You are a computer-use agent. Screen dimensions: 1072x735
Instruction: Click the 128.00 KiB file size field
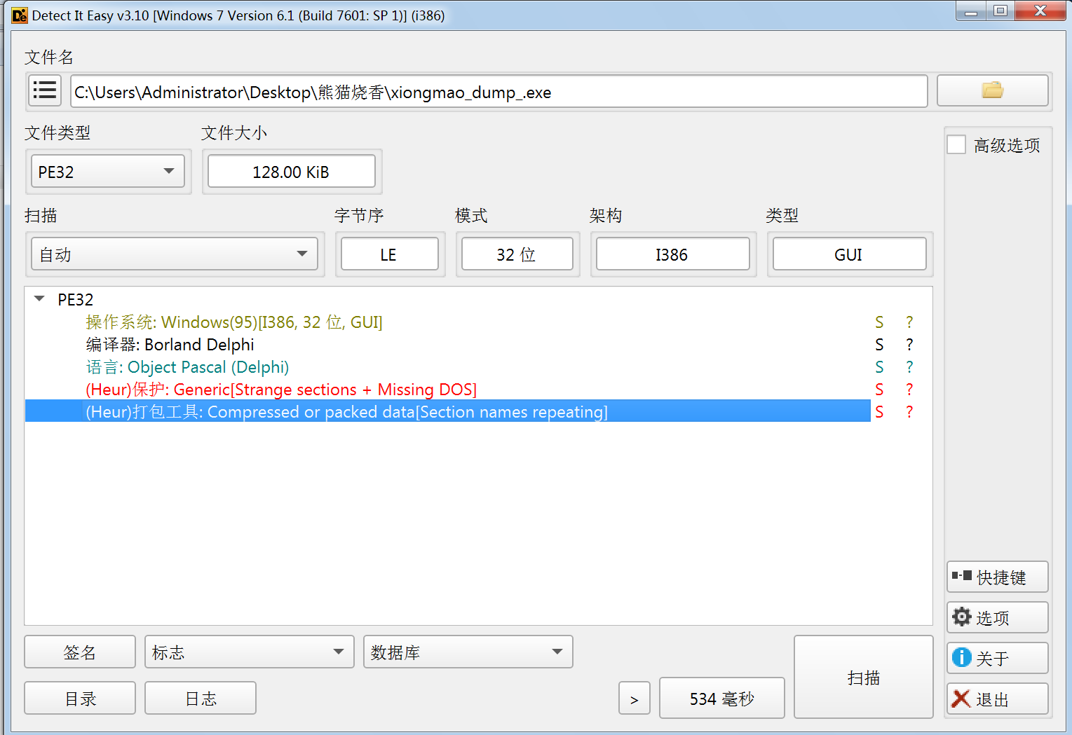pos(291,172)
